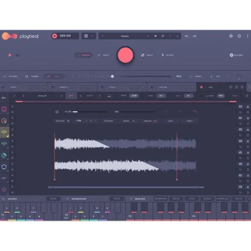This screenshot has height=251, width=251.
Task: Open the Mixer view
Action: 195,76
